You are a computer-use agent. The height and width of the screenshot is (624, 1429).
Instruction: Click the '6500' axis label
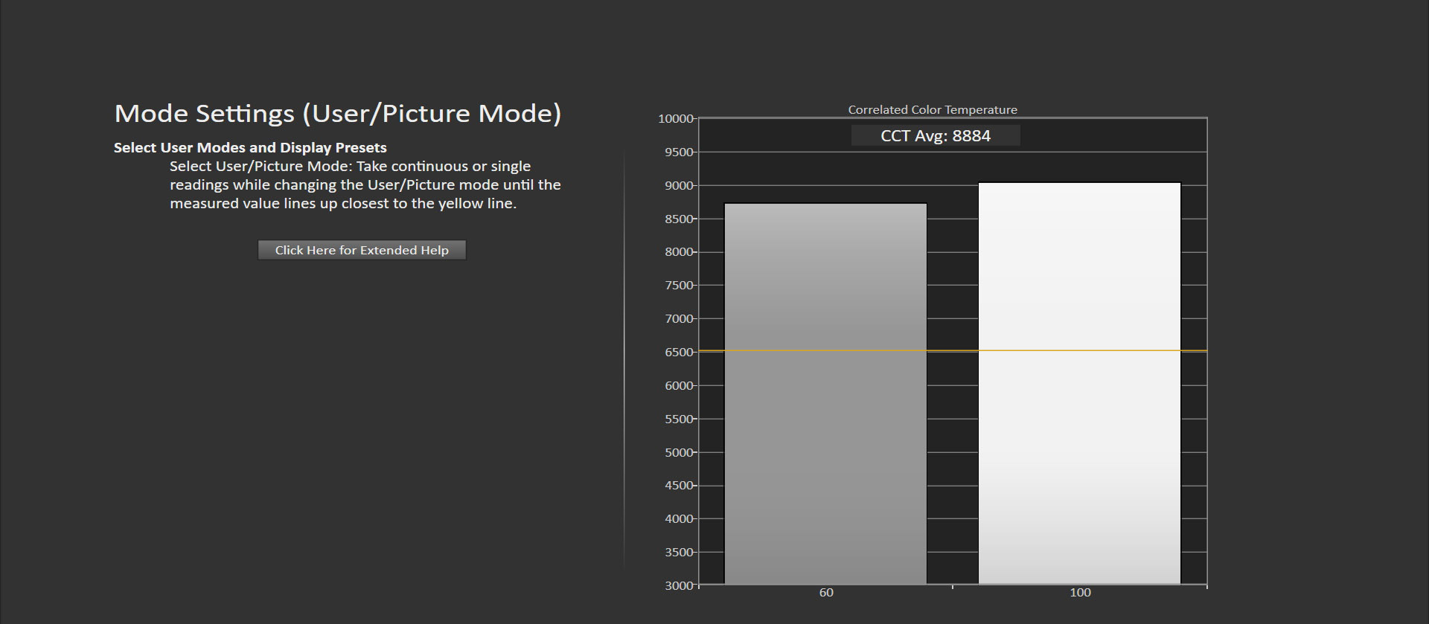[680, 352]
